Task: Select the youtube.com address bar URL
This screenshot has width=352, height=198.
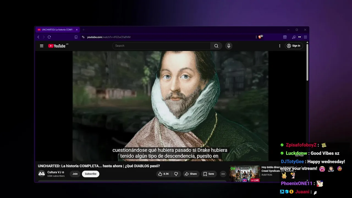Action: (109, 37)
